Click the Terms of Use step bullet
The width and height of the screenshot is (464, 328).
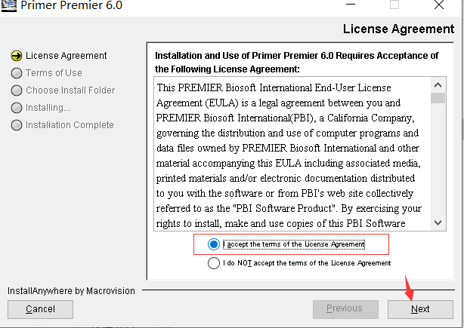[16, 73]
